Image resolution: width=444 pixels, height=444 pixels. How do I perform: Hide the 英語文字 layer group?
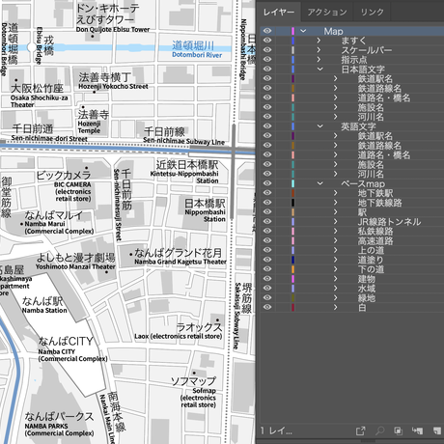pos(267,126)
